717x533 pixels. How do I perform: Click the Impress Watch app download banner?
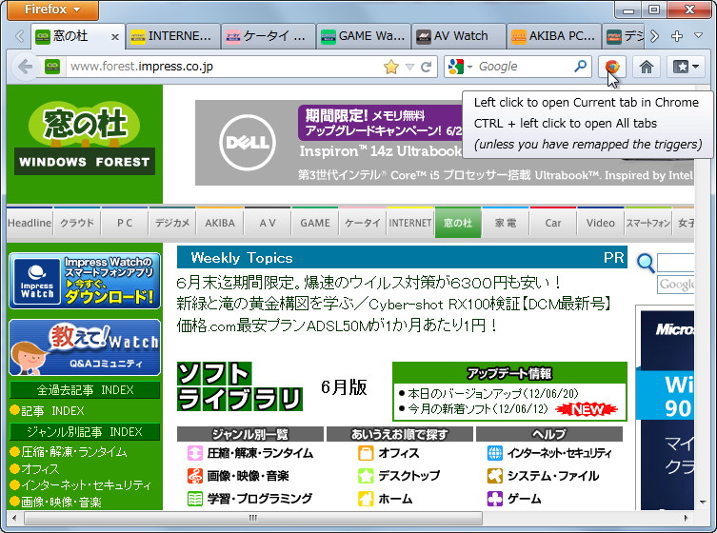point(85,281)
